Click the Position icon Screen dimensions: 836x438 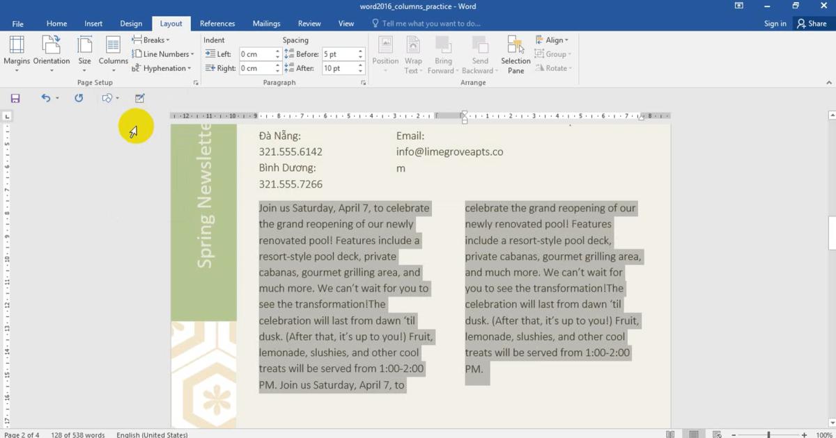(x=385, y=45)
